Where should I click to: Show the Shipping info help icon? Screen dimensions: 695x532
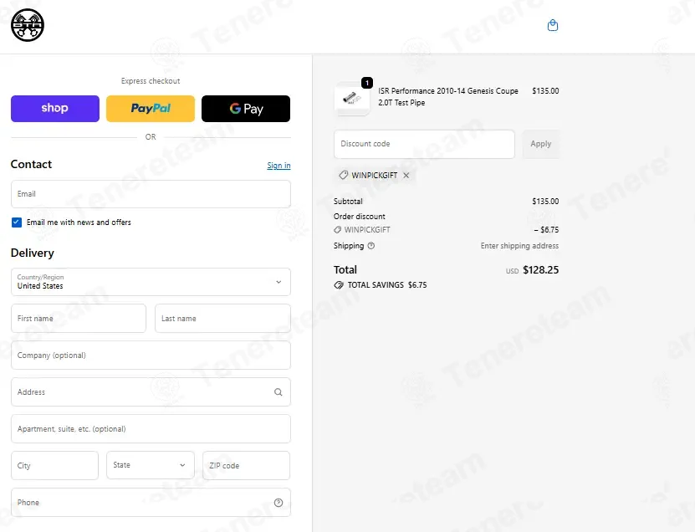tap(371, 246)
